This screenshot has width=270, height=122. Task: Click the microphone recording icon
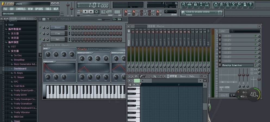pyautogui.click(x=239, y=5)
